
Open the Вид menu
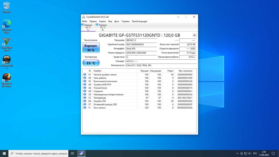click(110, 21)
